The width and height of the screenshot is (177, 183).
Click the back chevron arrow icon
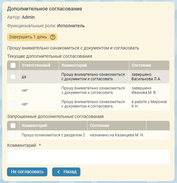59,172
